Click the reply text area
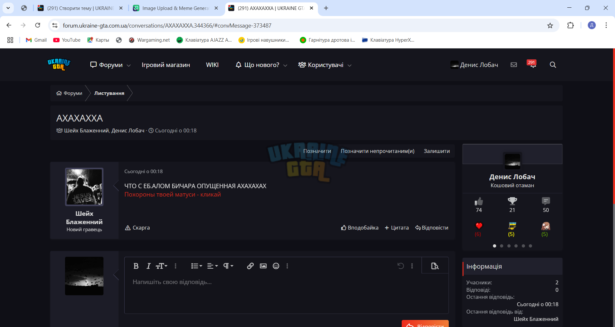The width and height of the screenshot is (615, 327). pyautogui.click(x=286, y=293)
